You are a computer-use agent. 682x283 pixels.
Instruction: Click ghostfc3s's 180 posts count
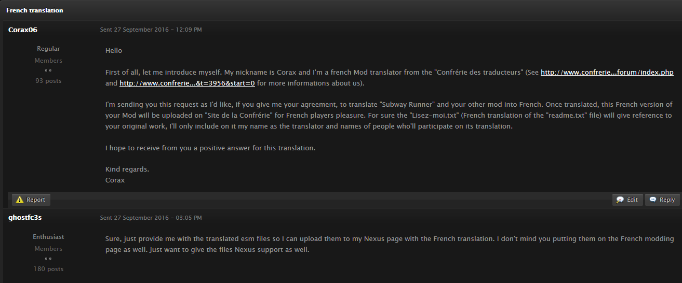tap(48, 269)
